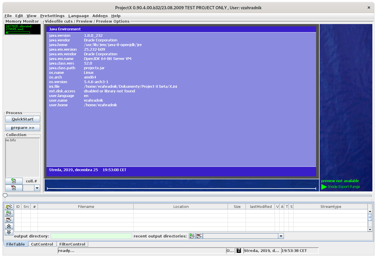Remove the collection using the red minus icon
The width and height of the screenshot is (377, 258).
pyautogui.click(x=14, y=188)
